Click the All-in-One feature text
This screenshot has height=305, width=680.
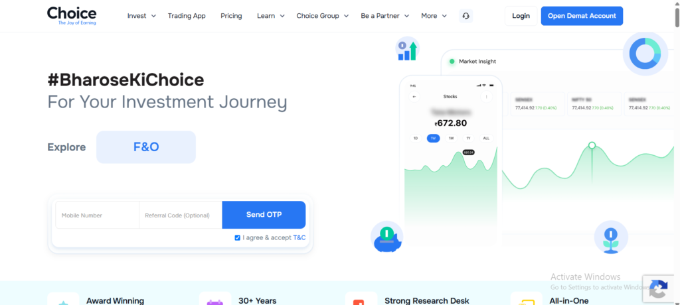569,300
